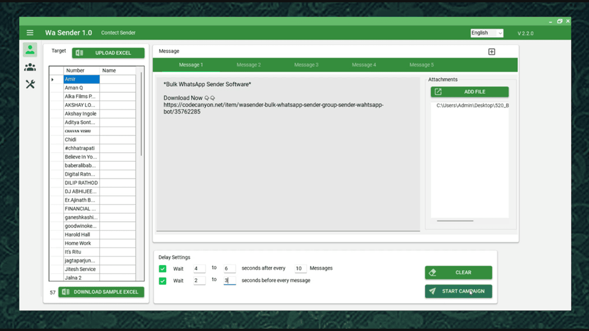
Task: Switch to the Message 2 tab
Action: tap(248, 65)
